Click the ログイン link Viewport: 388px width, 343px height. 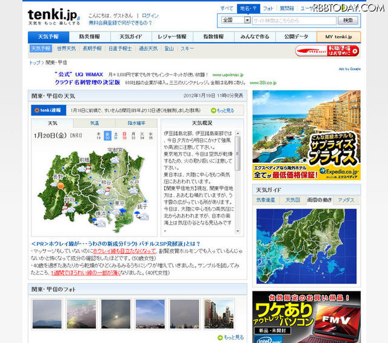point(150,16)
